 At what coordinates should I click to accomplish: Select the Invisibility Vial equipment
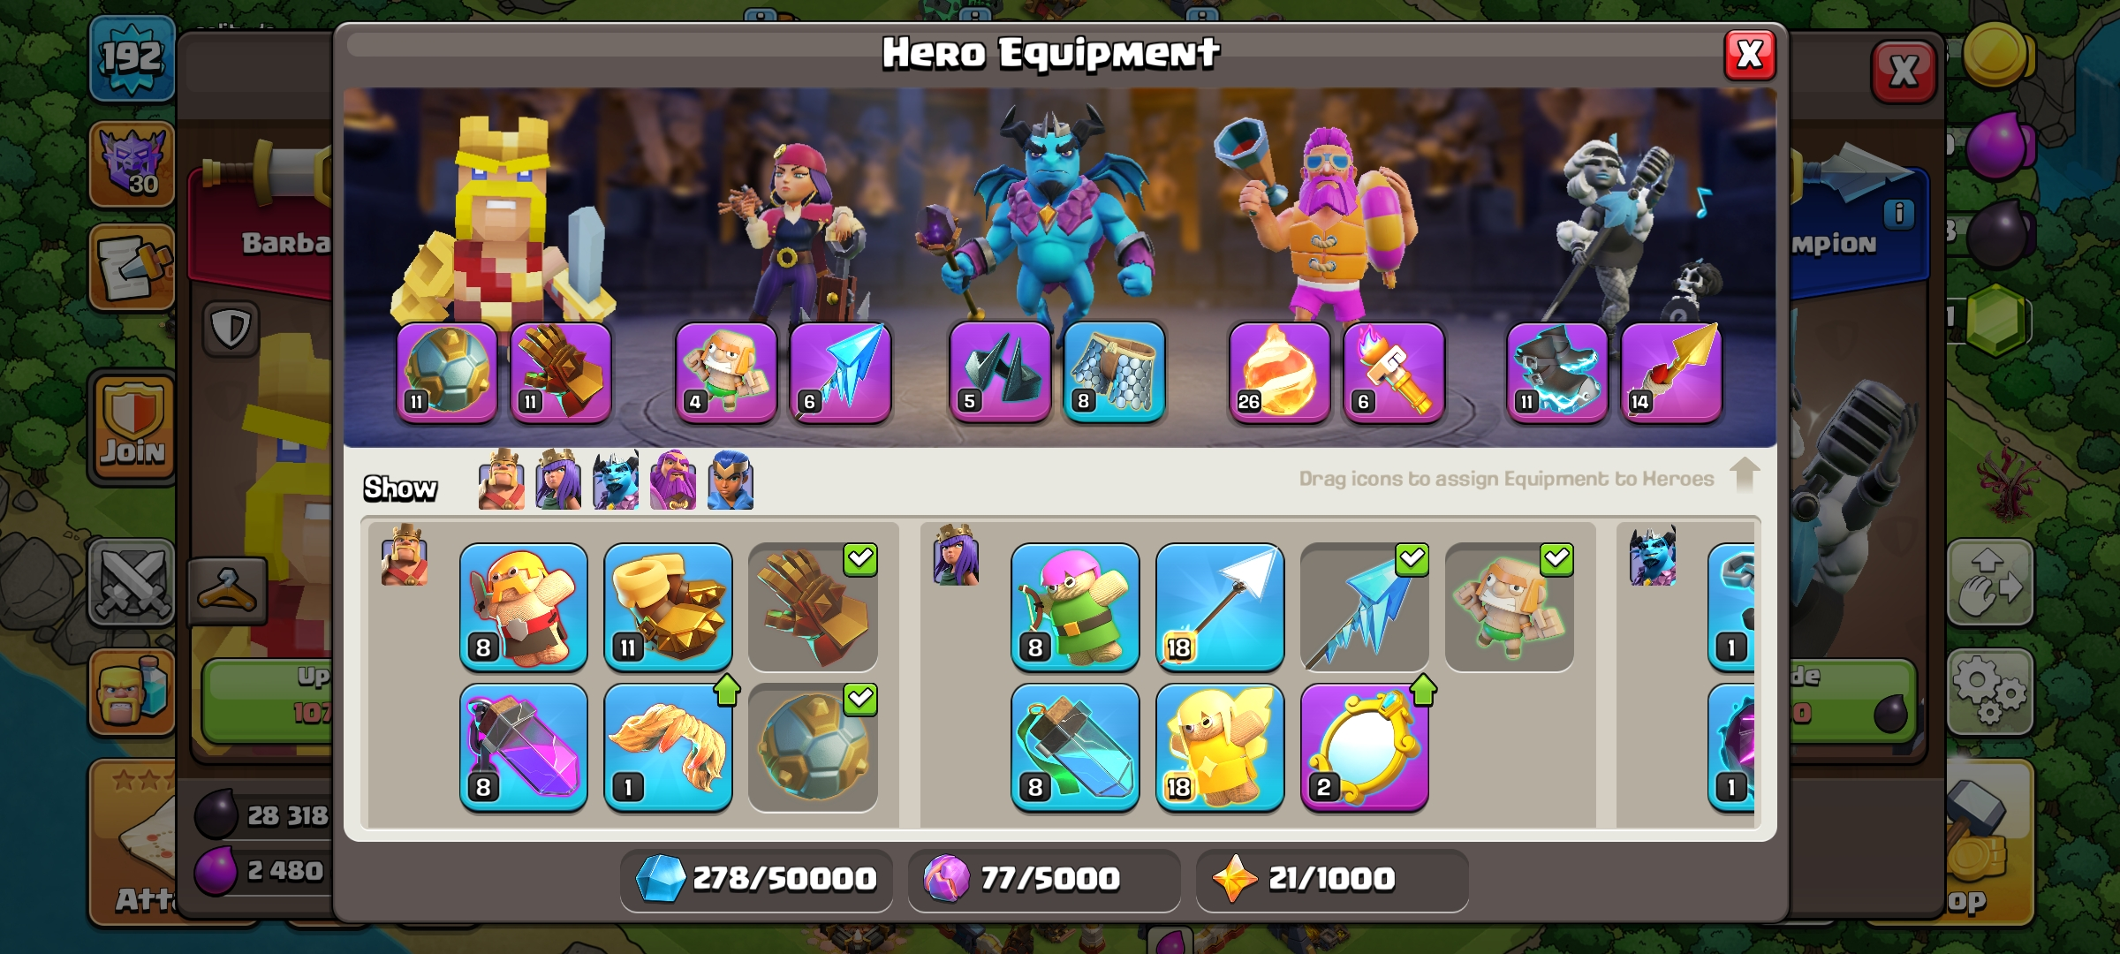pos(1075,747)
